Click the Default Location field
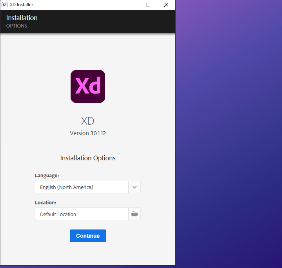 pyautogui.click(x=82, y=214)
